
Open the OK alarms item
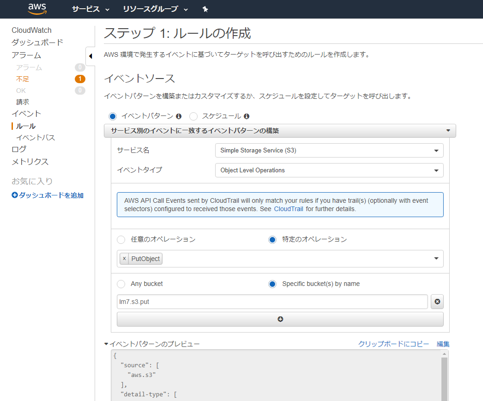21,91
